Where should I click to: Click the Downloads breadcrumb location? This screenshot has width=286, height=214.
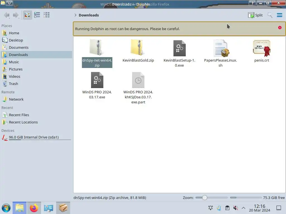click(89, 15)
